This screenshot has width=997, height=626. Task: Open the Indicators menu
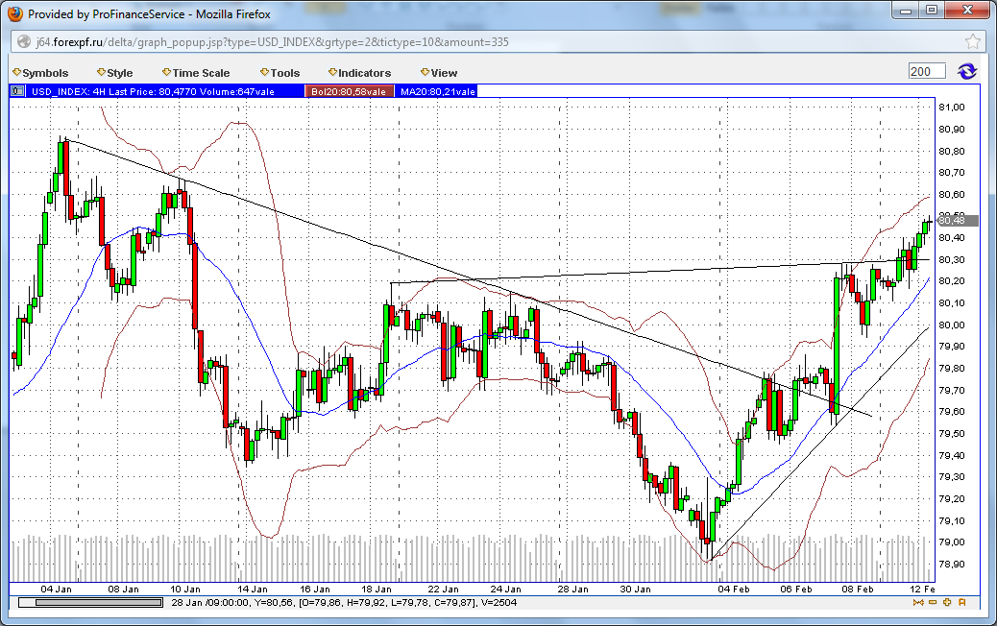pos(360,73)
